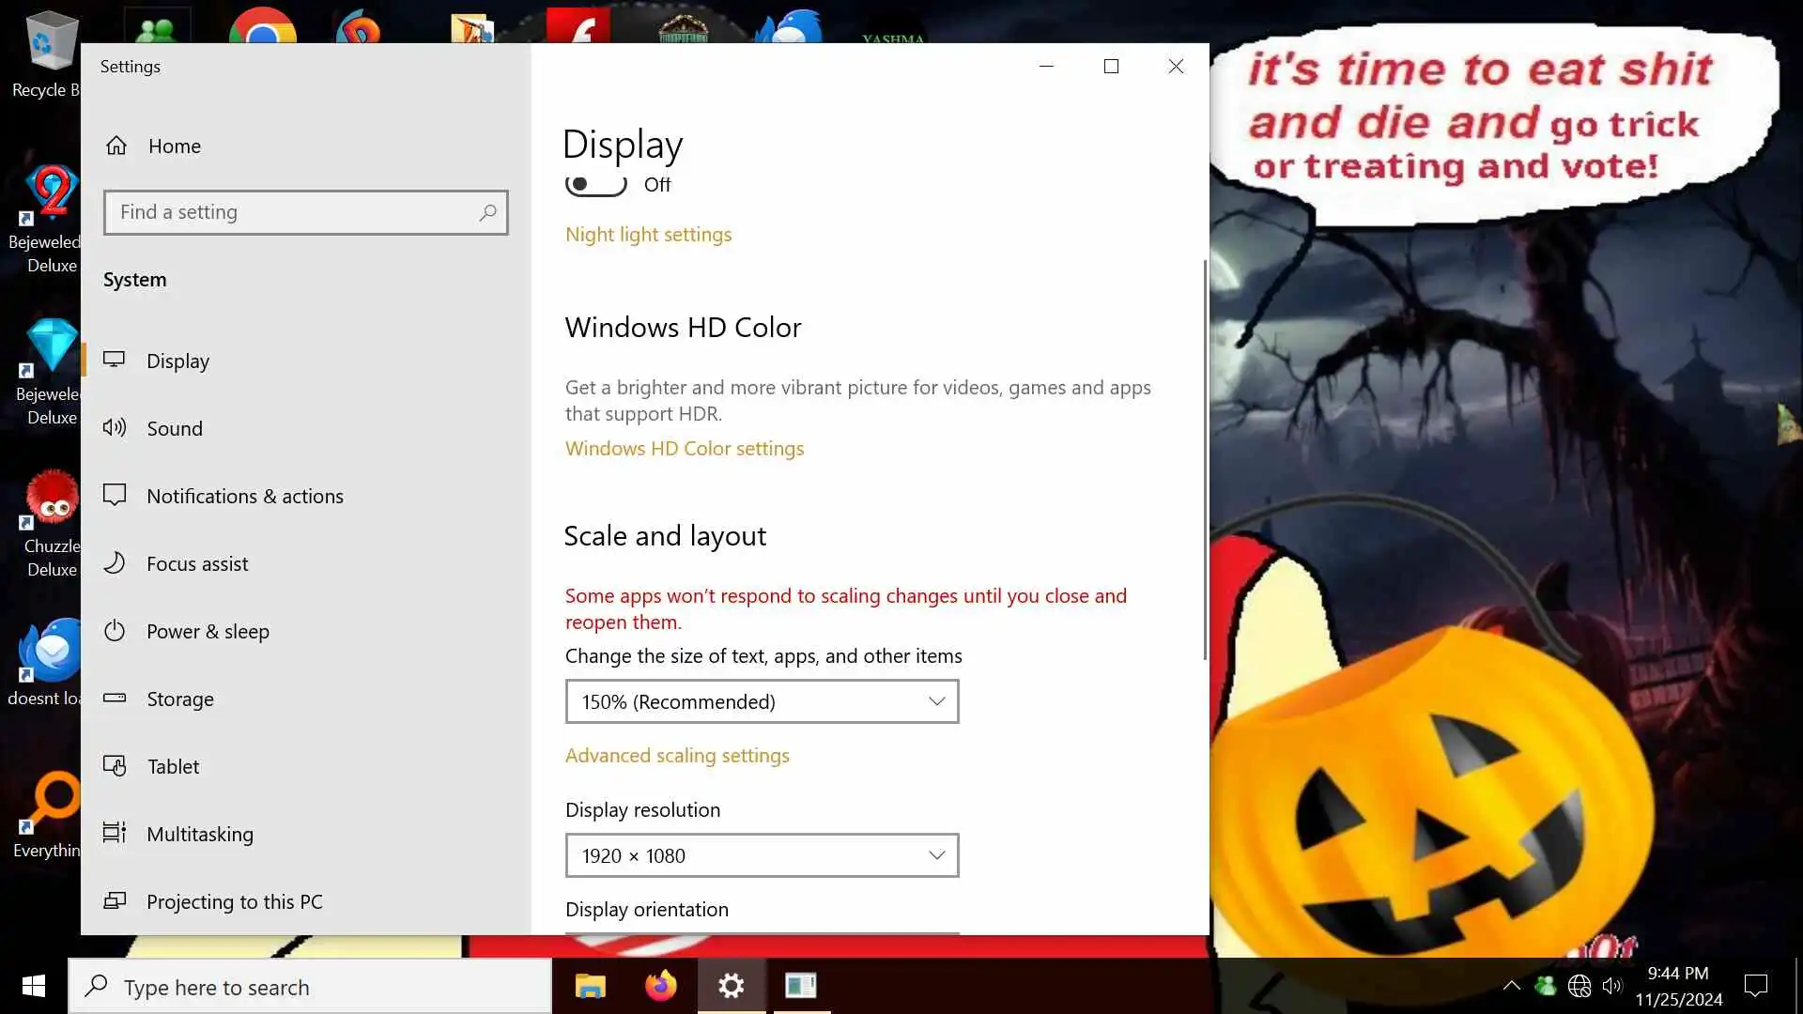Click the Power & sleep icon
The height and width of the screenshot is (1014, 1803).
115,631
